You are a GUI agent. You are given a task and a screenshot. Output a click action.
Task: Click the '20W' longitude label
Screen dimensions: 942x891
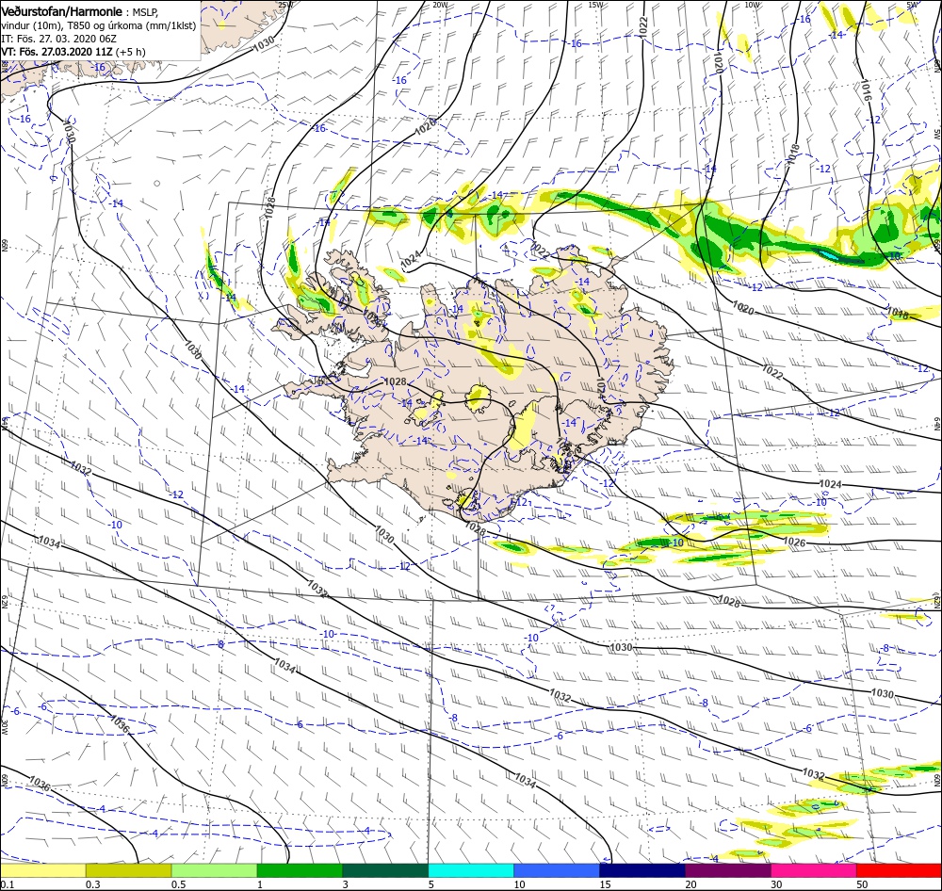pos(440,5)
